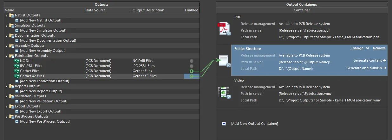Enable the NC Drill output toggle
Image resolution: width=392 pixels, height=140 pixels.
191,61
